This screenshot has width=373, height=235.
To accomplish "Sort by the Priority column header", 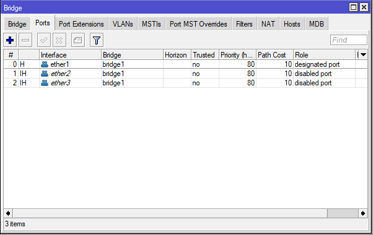I will click(x=238, y=55).
